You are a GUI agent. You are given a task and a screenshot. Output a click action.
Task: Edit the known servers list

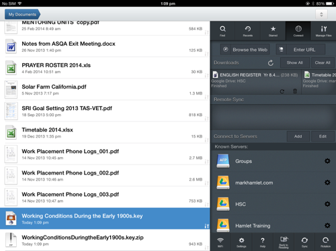tap(323, 136)
